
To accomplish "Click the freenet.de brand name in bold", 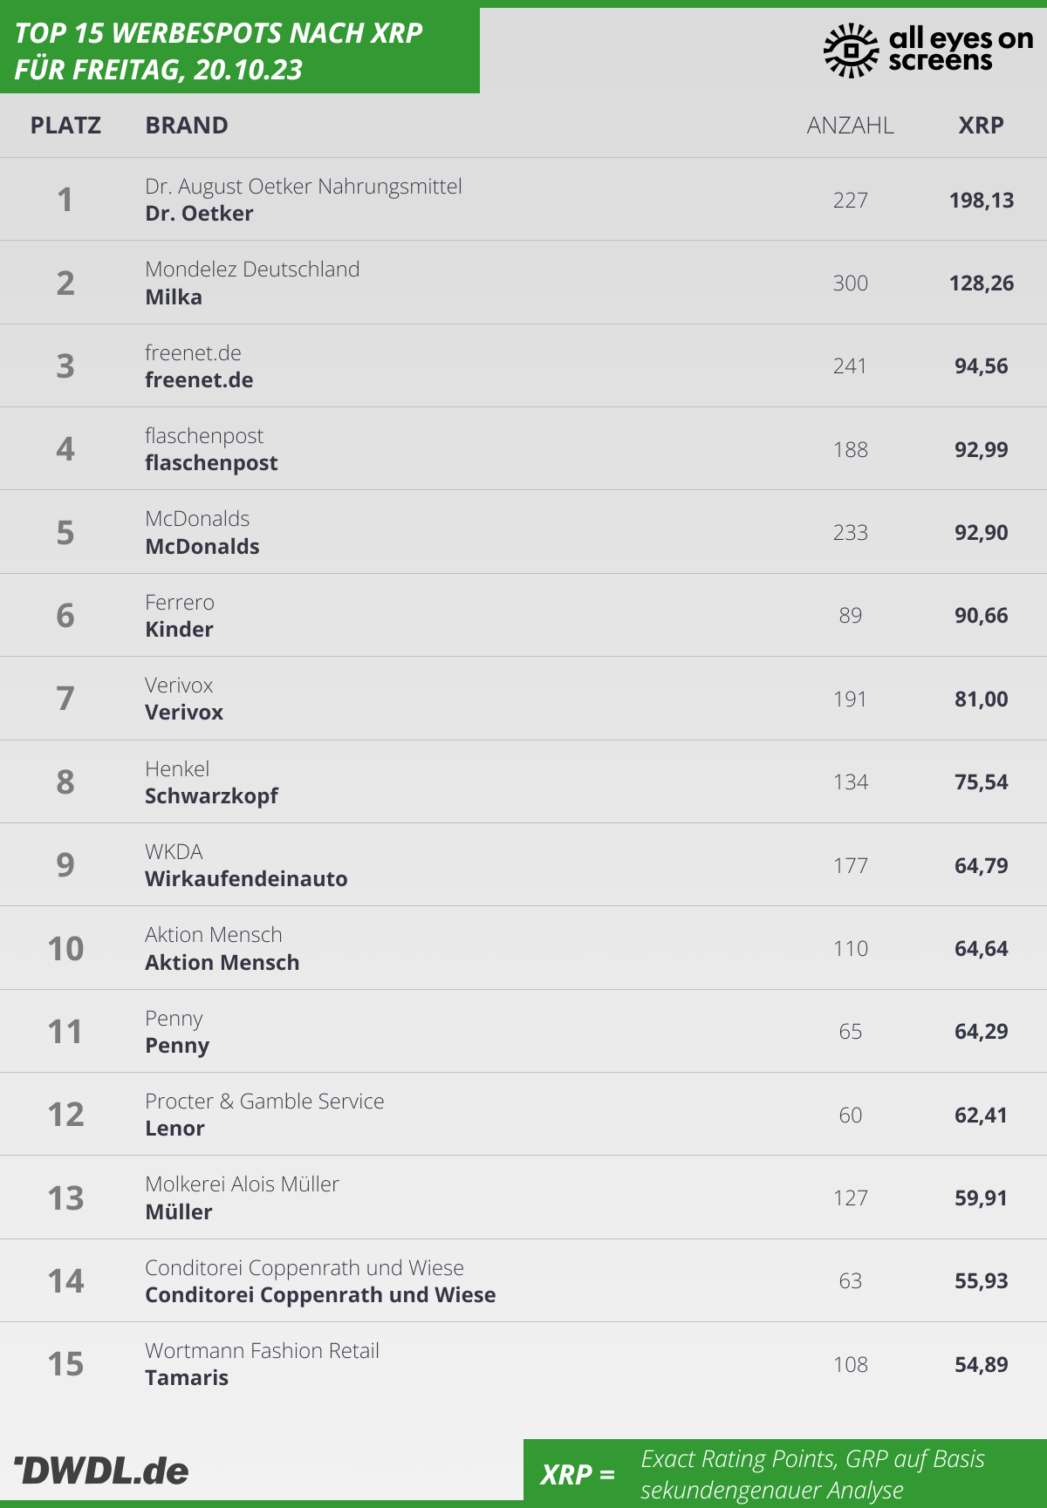I will pyautogui.click(x=199, y=380).
